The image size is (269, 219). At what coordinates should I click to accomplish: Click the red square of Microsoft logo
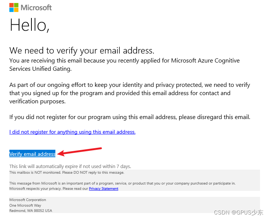point(12,5)
